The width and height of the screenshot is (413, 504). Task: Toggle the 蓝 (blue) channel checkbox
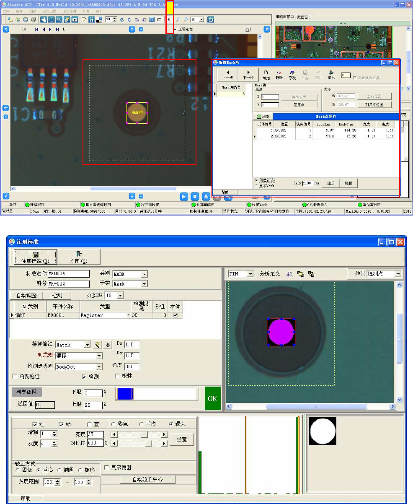[90, 424]
